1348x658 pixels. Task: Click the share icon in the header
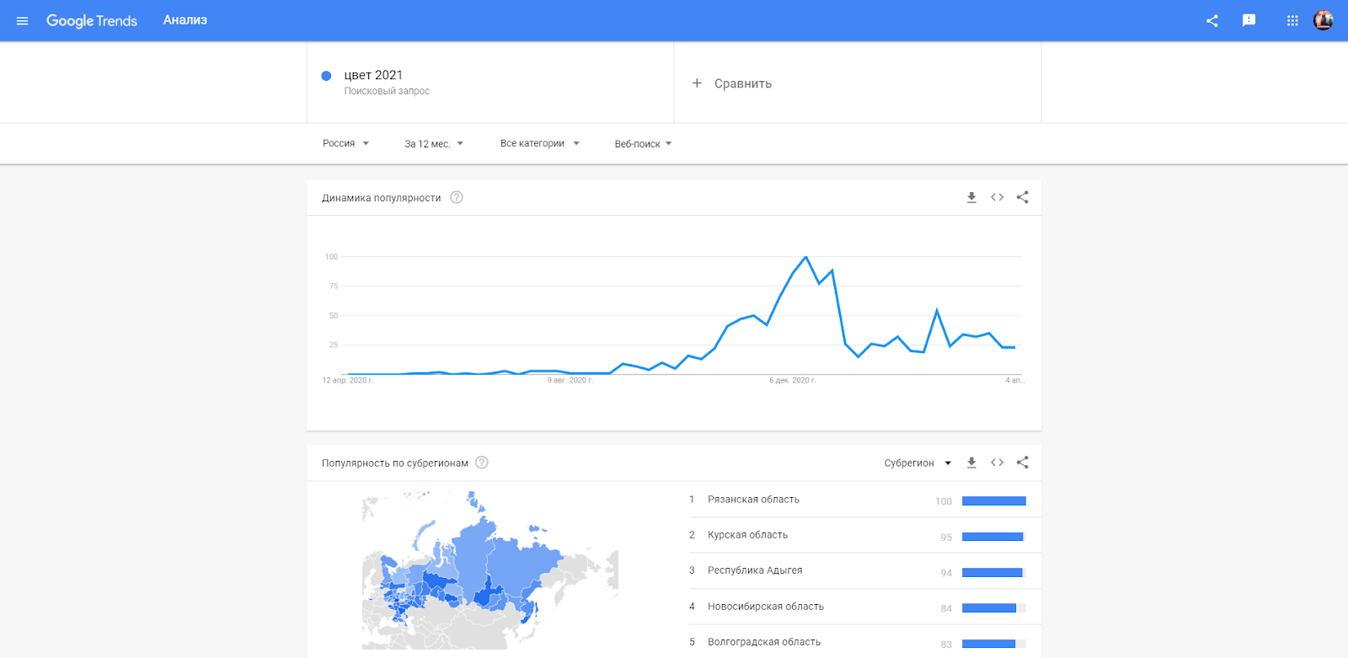[x=1212, y=21]
